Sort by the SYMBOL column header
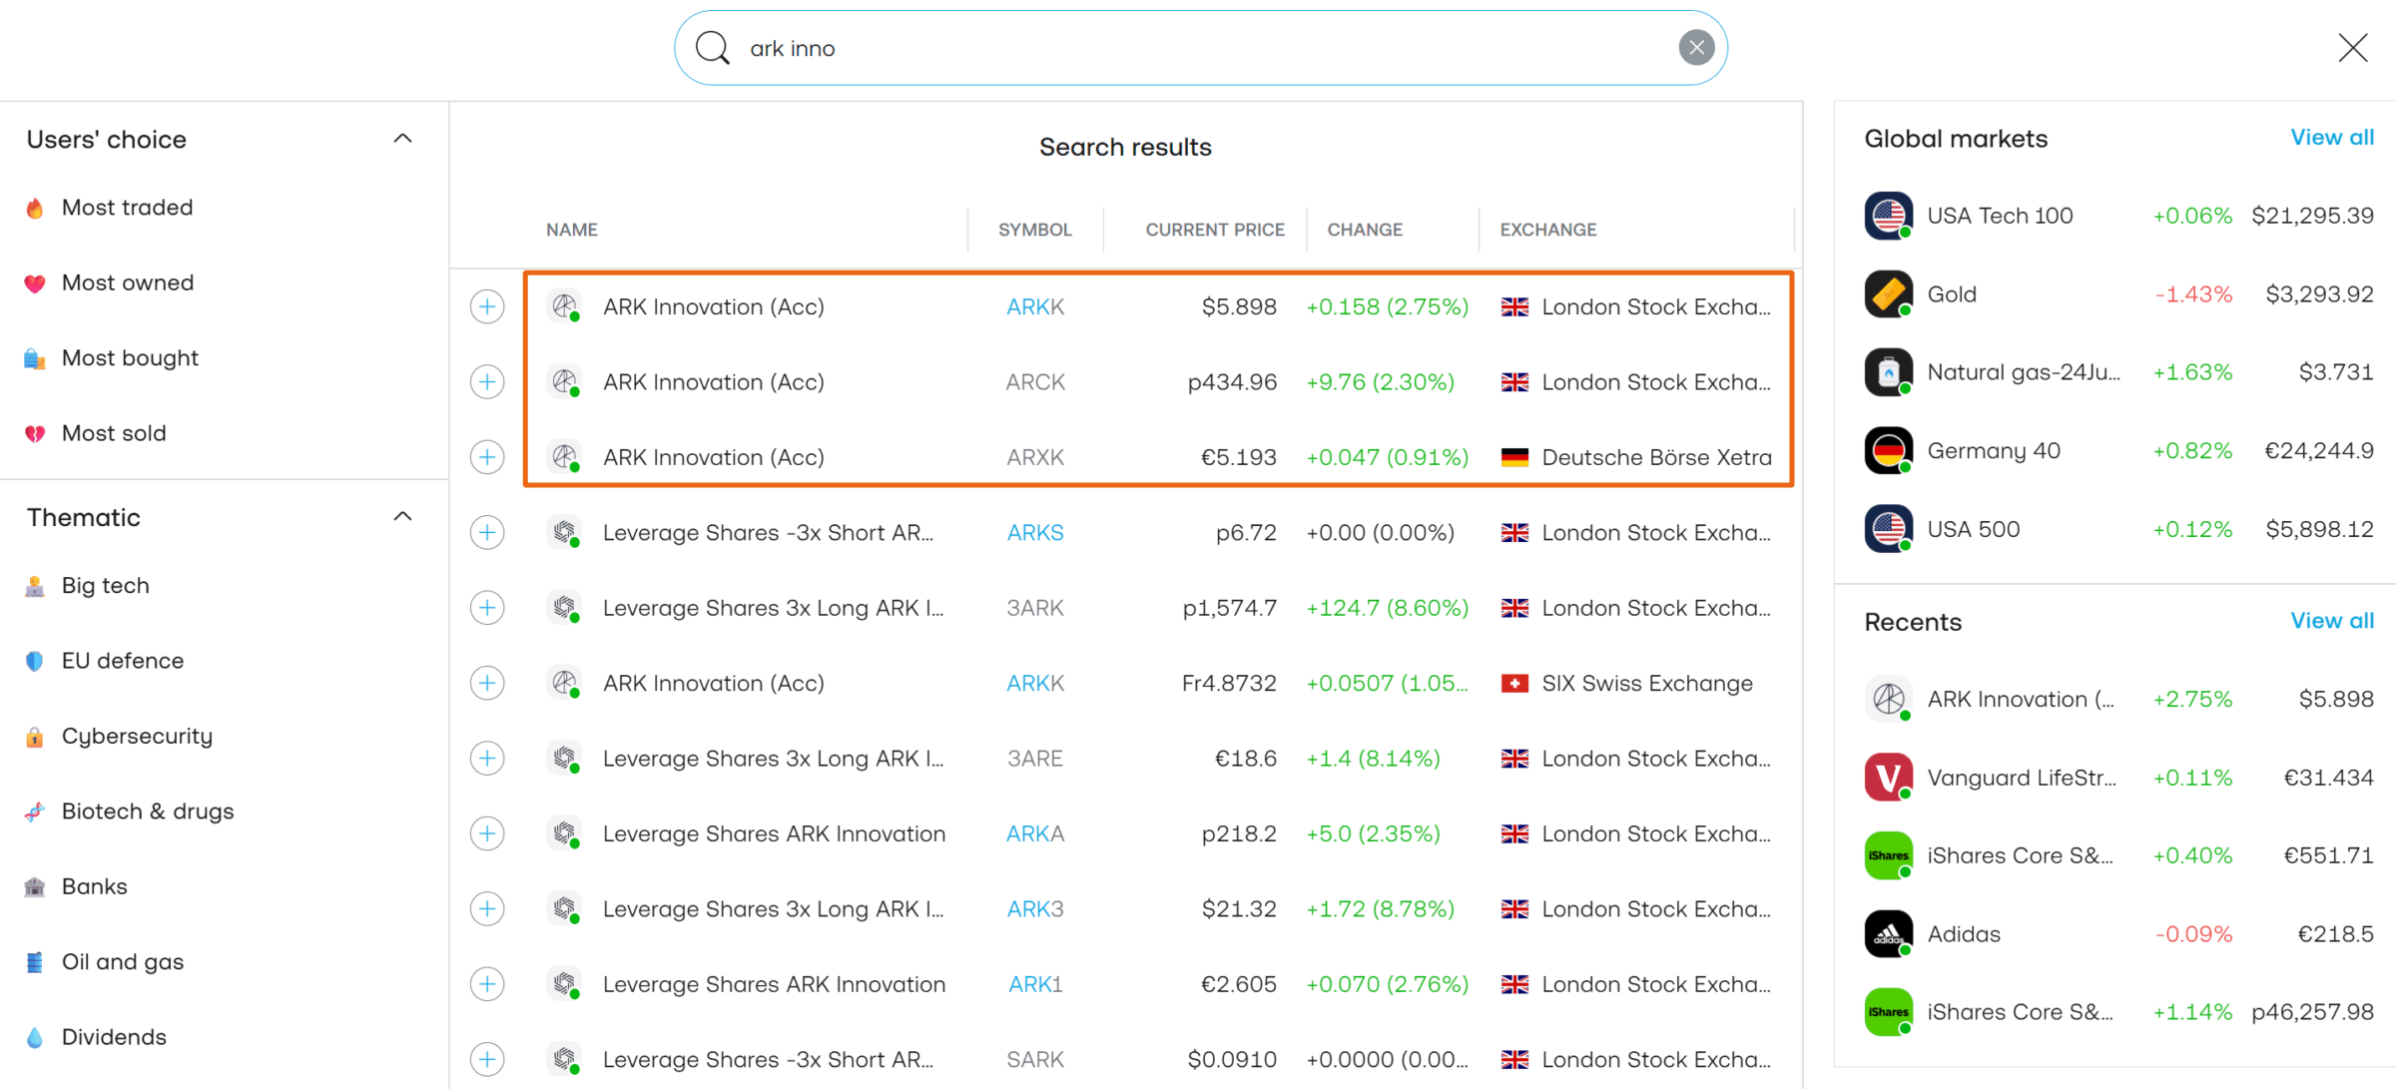The height and width of the screenshot is (1089, 2396). 1035,230
